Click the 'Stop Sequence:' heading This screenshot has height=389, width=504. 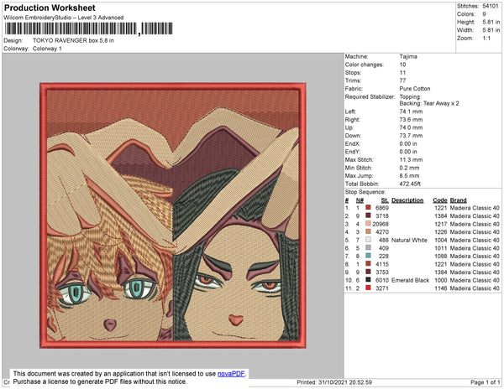point(365,192)
